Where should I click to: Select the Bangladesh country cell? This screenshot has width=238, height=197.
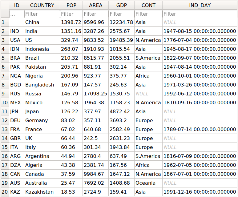tap(42, 85)
